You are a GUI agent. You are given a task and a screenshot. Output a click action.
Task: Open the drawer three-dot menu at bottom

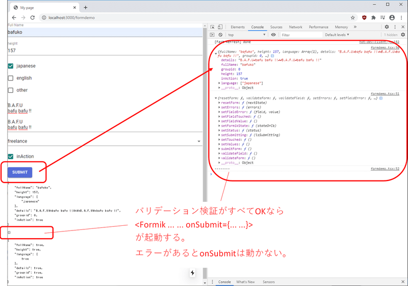coord(212,282)
